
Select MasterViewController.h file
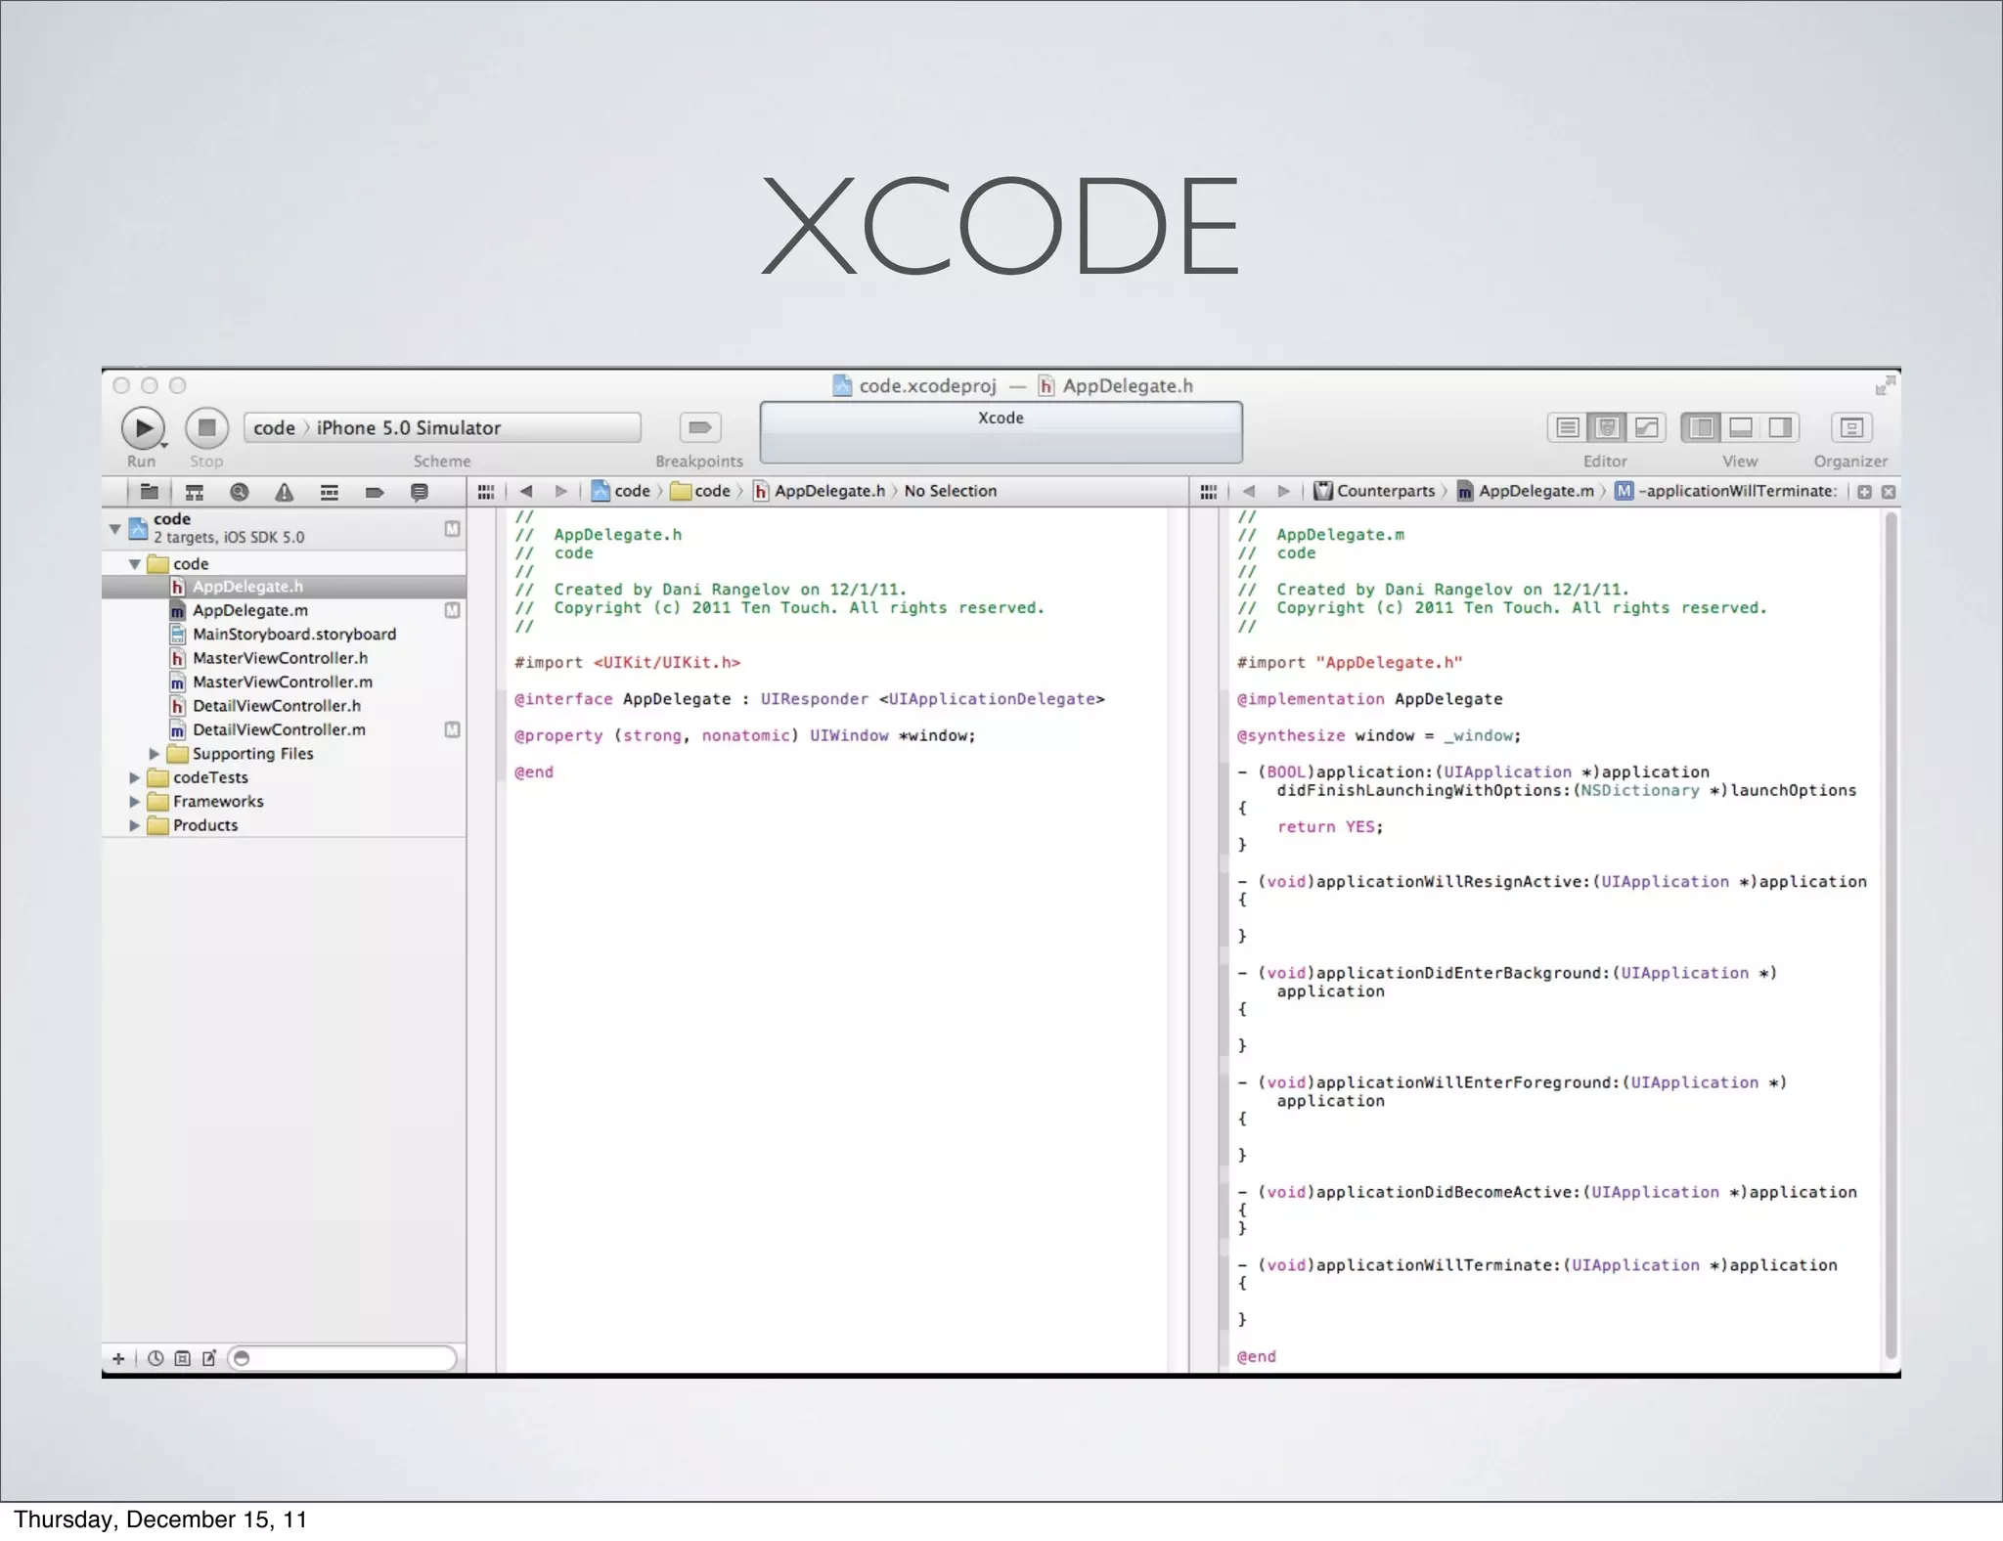pyautogui.click(x=284, y=658)
